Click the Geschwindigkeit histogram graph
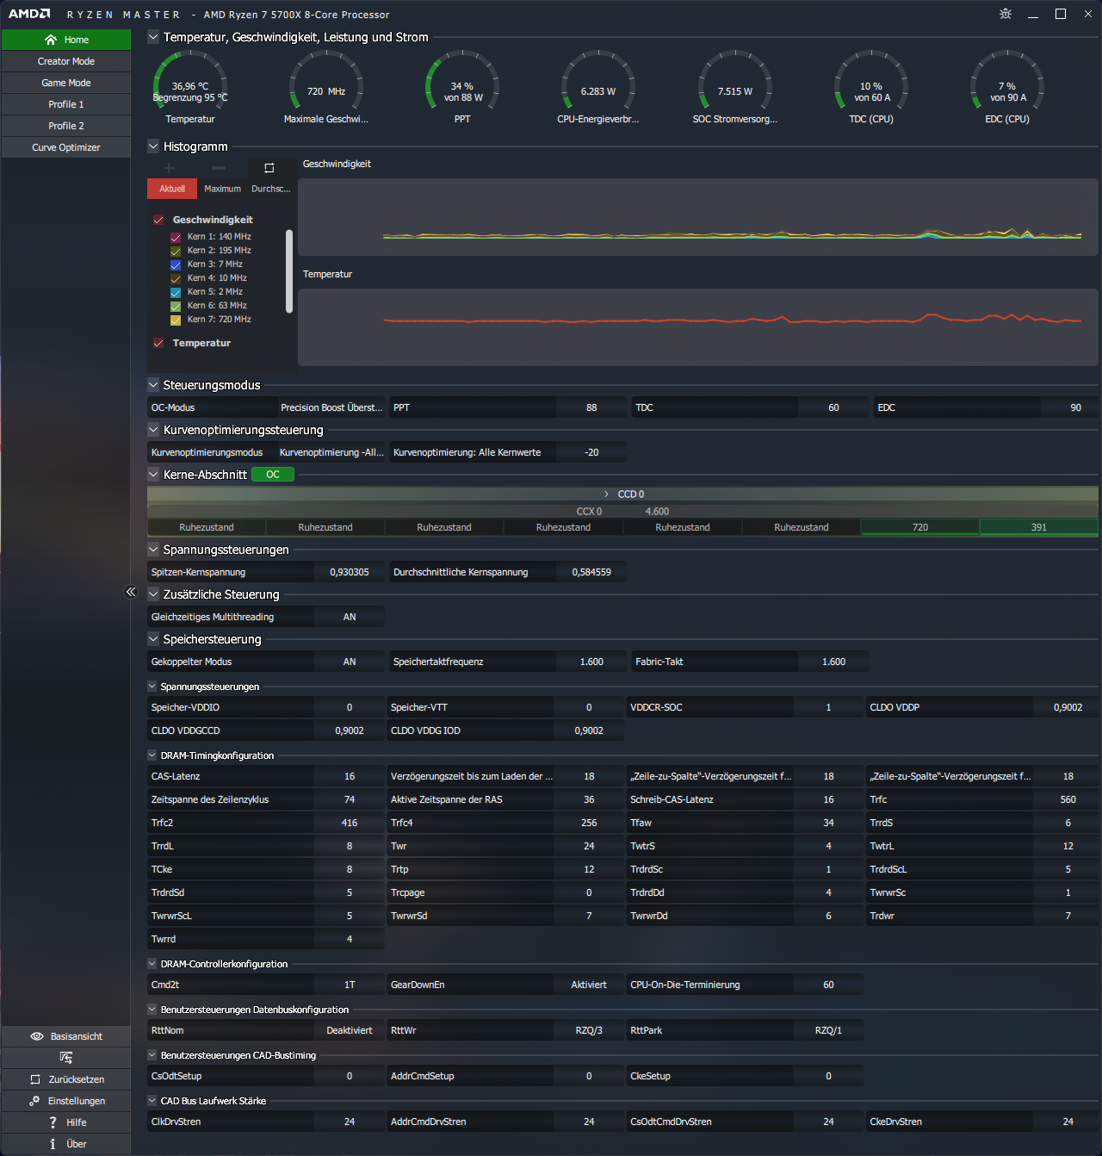Screen dimensions: 1102x1156 tap(698, 217)
